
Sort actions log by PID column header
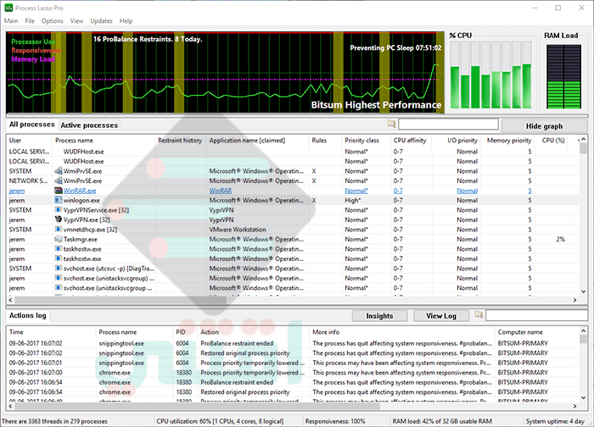[x=185, y=332]
